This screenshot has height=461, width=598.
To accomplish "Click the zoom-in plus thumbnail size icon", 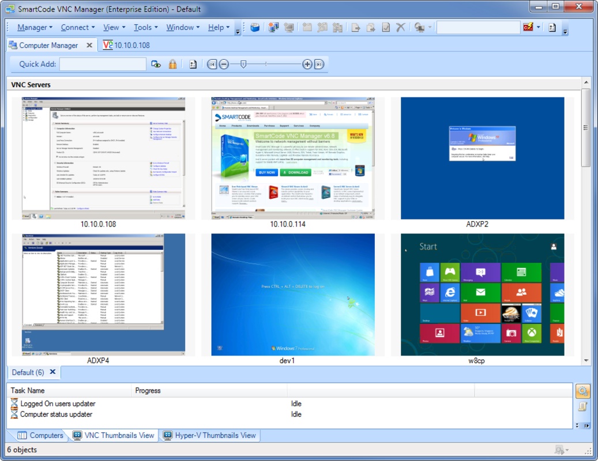I will (x=307, y=65).
